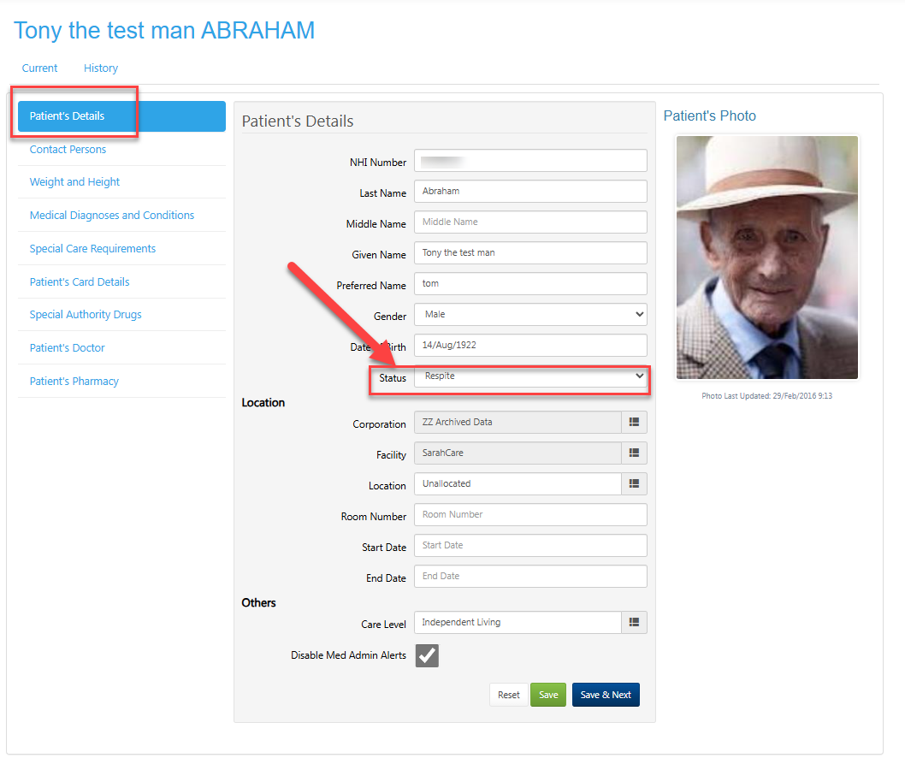
Task: Click the Reset button
Action: tap(508, 695)
